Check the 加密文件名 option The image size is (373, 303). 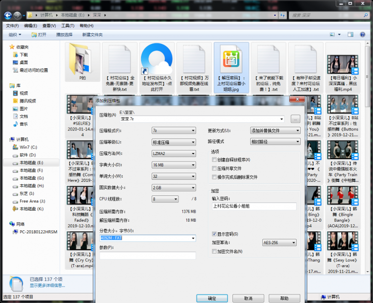coord(214,251)
